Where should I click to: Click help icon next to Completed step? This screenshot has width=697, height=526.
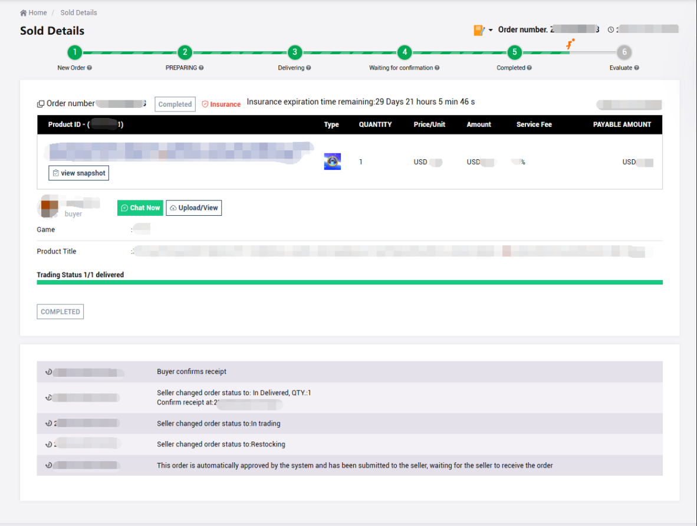click(530, 68)
